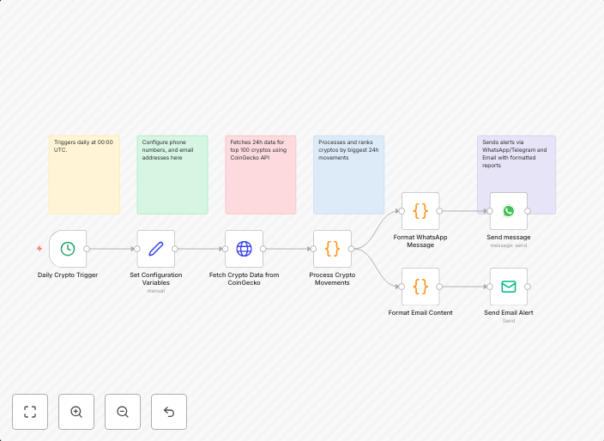Select the Set Configuration Variables pencil node

click(x=156, y=249)
